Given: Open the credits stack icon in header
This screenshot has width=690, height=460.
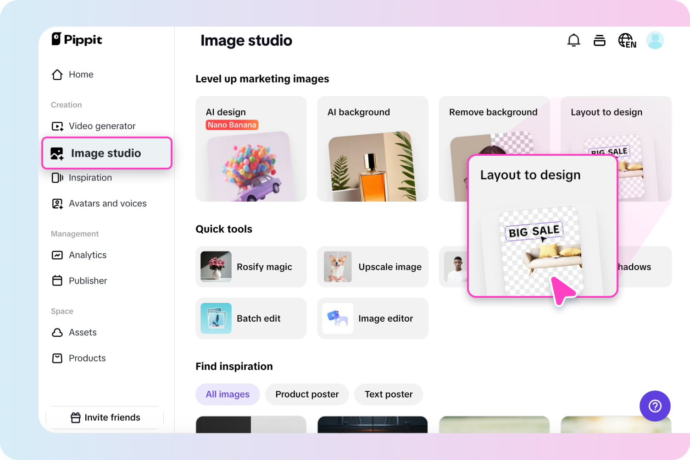Looking at the screenshot, I should pyautogui.click(x=599, y=40).
